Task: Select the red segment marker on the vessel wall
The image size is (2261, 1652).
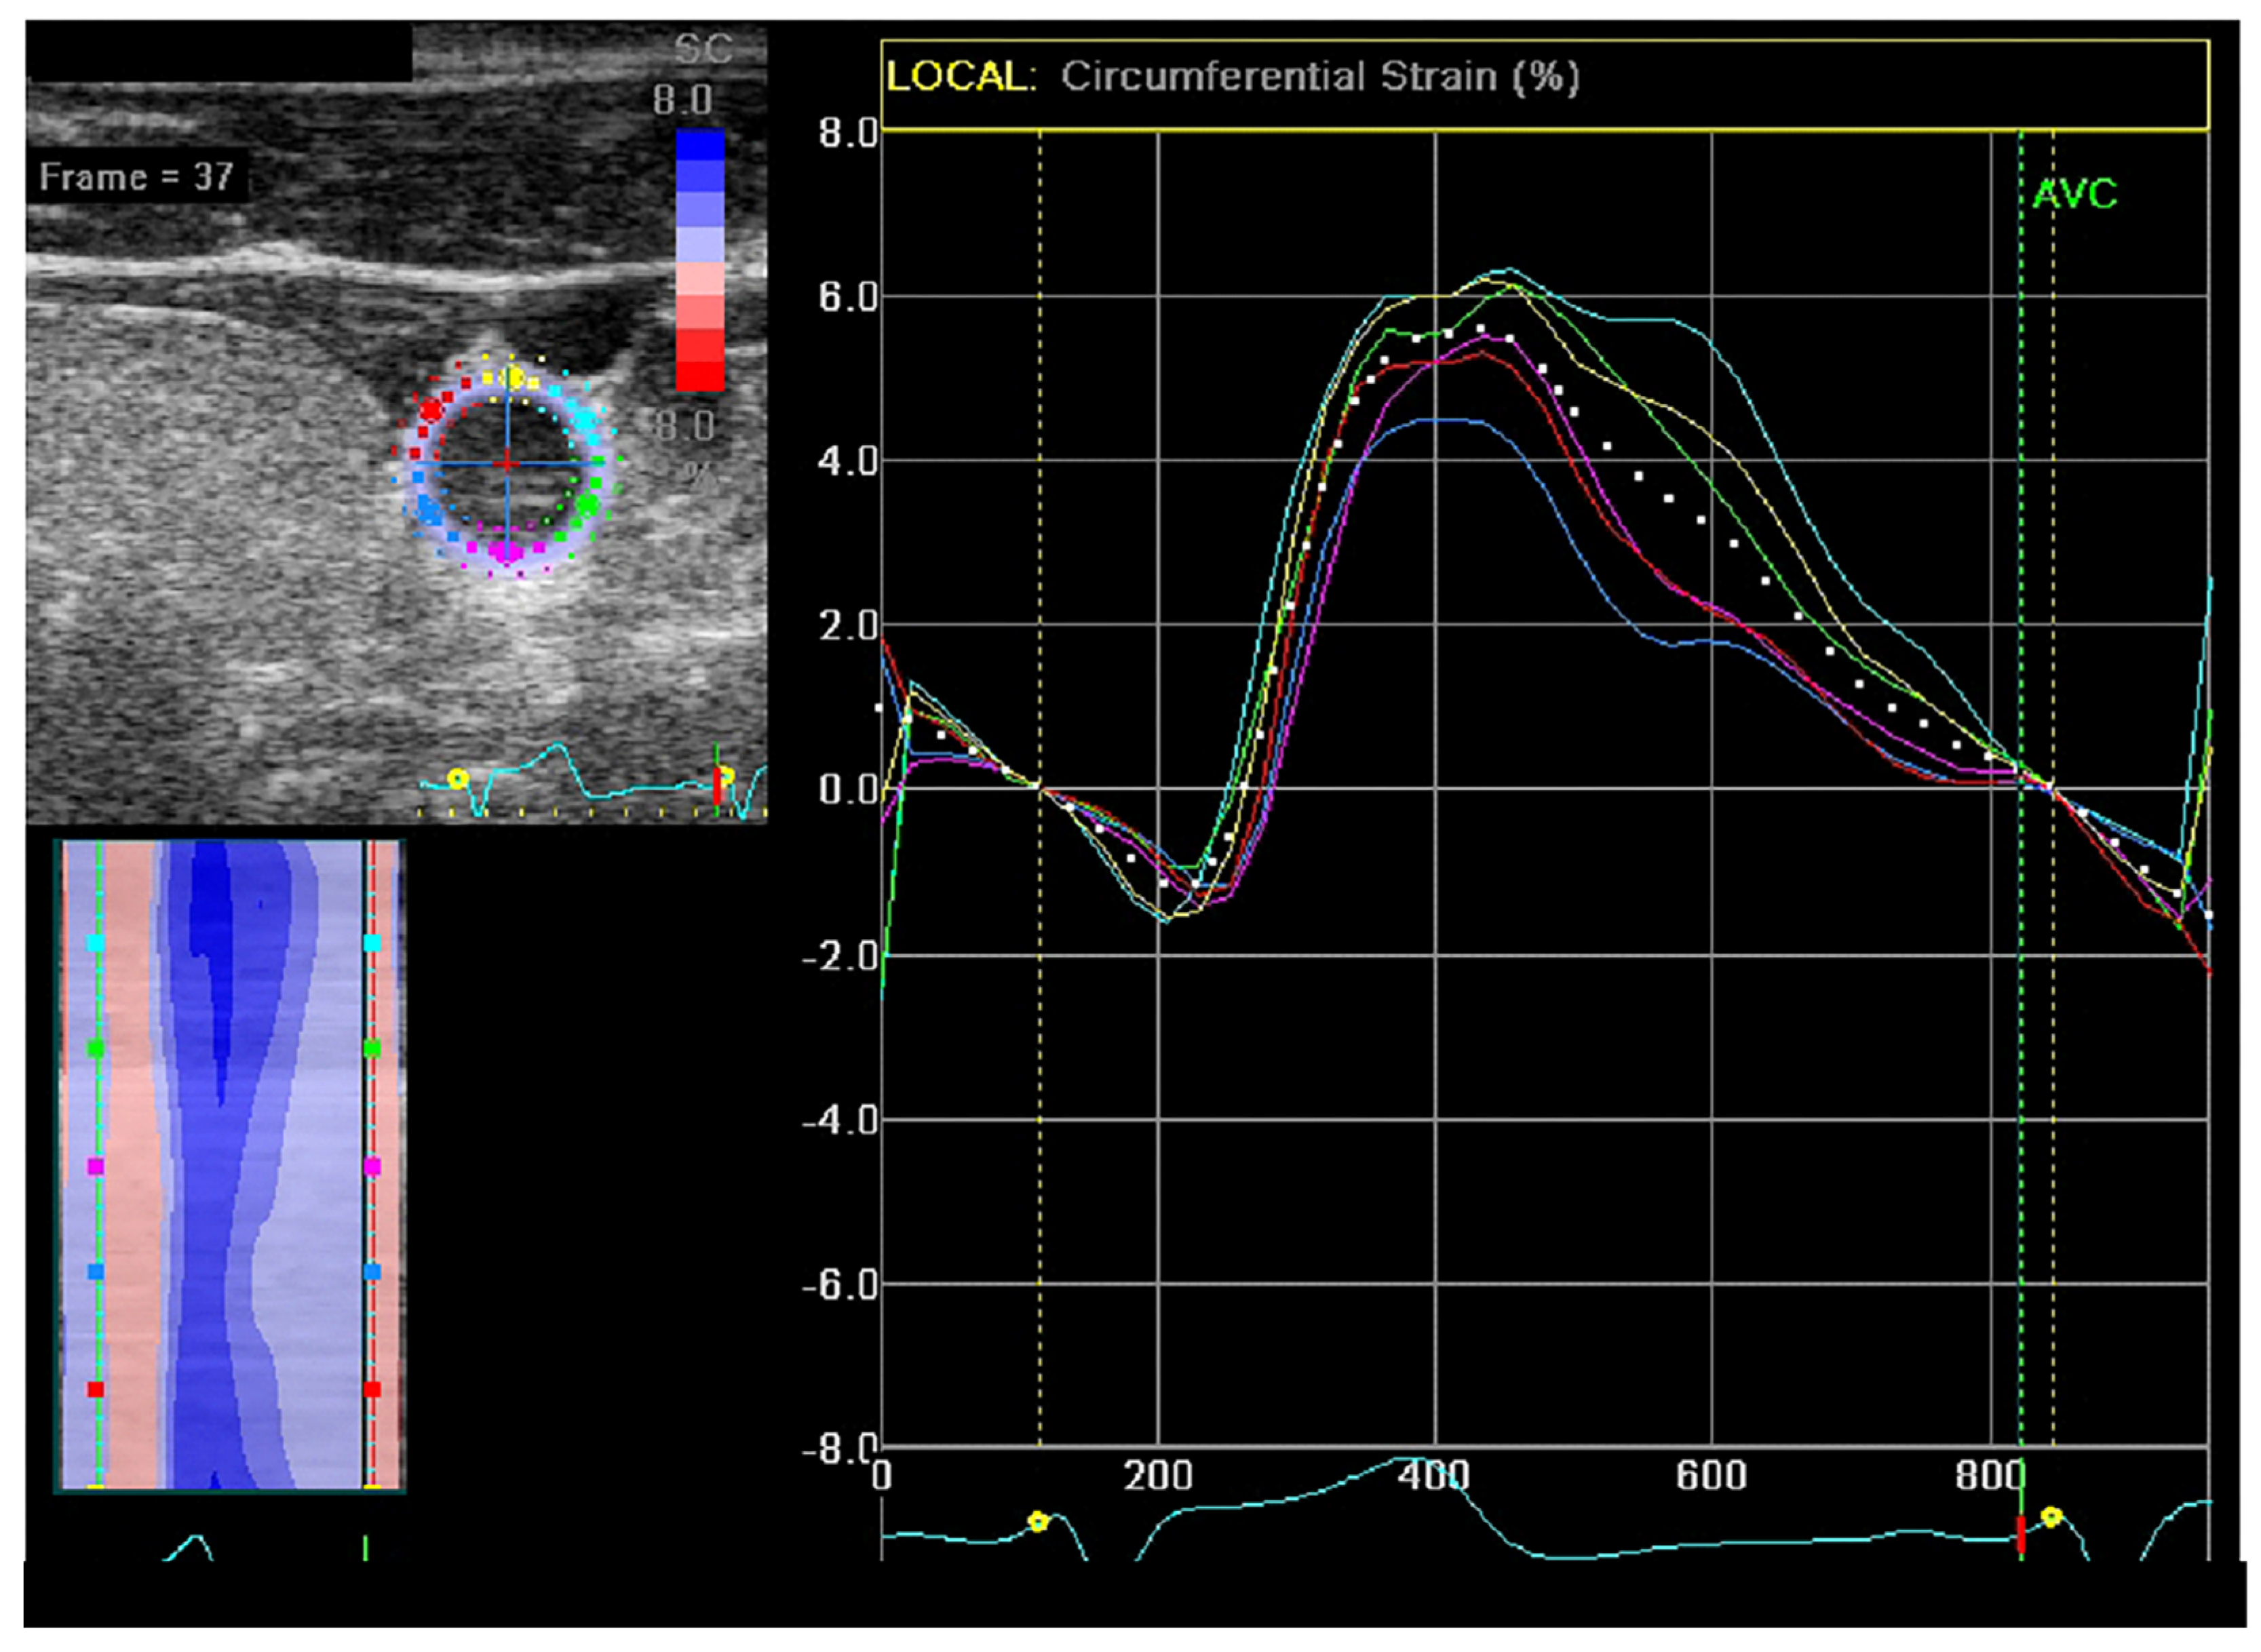Action: 431,410
